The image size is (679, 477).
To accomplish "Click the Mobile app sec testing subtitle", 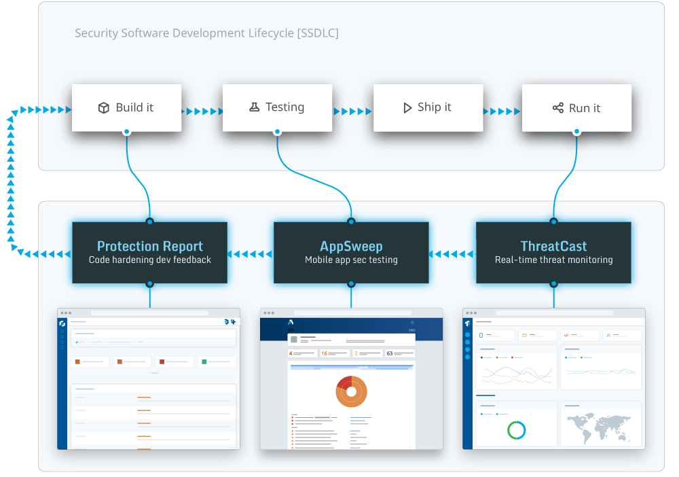I will pyautogui.click(x=351, y=260).
